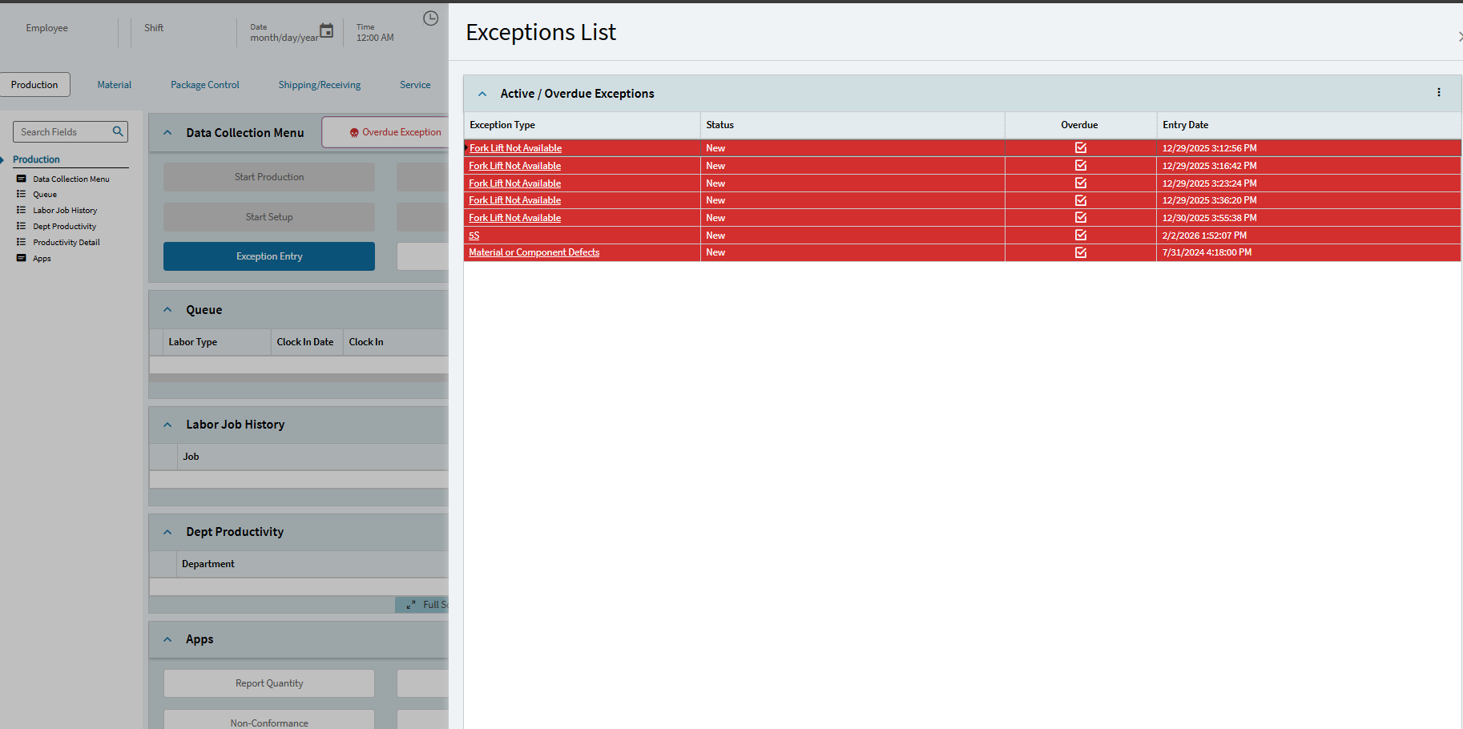Screen dimensions: 1463x729
Task: Collapse the Labor Job History panel
Action: (x=167, y=425)
